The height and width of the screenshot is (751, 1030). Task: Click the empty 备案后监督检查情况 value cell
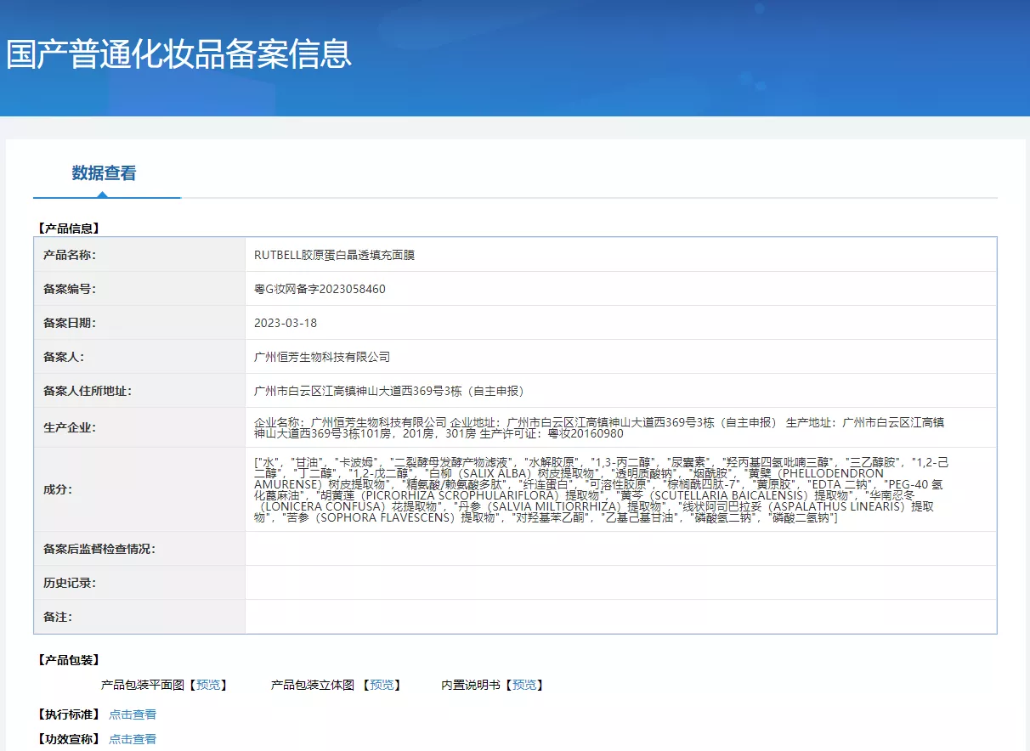[620, 549]
